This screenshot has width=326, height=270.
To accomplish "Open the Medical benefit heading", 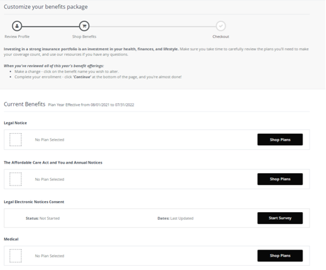I will pos(11,239).
